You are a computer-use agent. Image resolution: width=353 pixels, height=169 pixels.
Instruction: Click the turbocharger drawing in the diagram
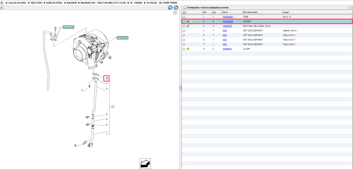pyautogui.click(x=92, y=49)
